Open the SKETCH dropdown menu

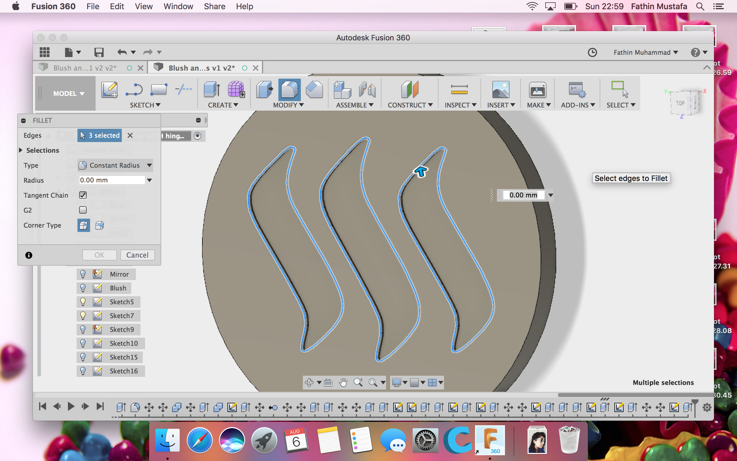[x=145, y=105]
